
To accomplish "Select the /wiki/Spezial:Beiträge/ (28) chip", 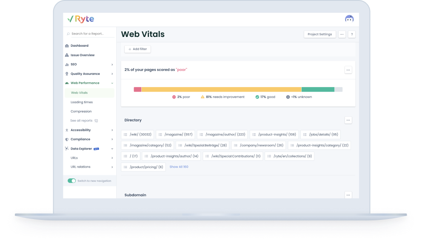I will click(202, 145).
